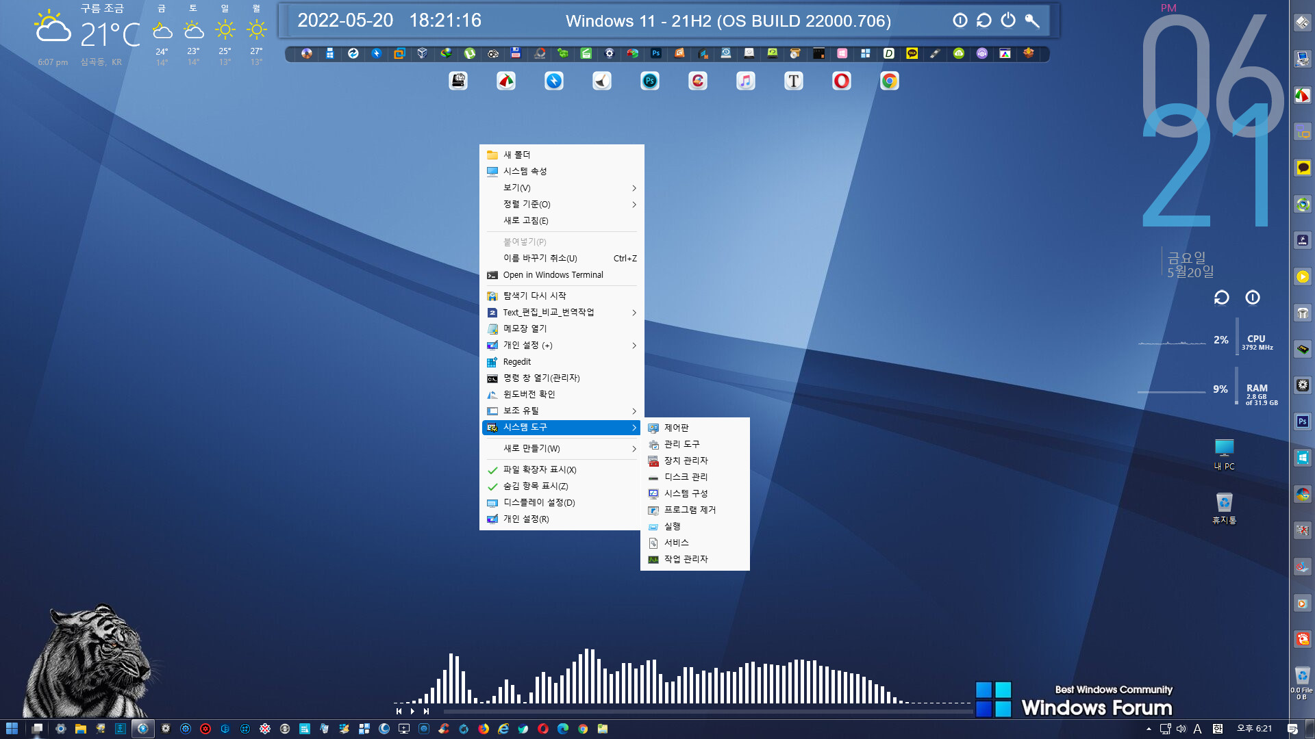Click the IME A language indicator in tray
This screenshot has height=739, width=1315.
tap(1197, 729)
